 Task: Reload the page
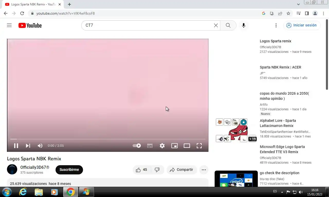pyautogui.click(x=22, y=13)
